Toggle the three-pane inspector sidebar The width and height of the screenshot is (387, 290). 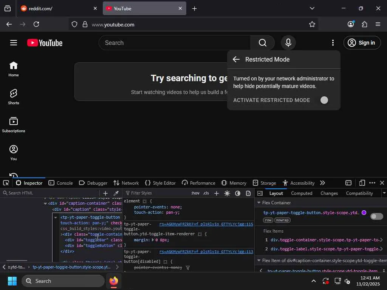click(260, 193)
